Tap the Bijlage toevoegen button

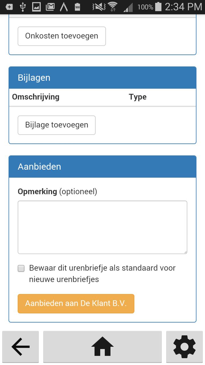click(x=56, y=125)
